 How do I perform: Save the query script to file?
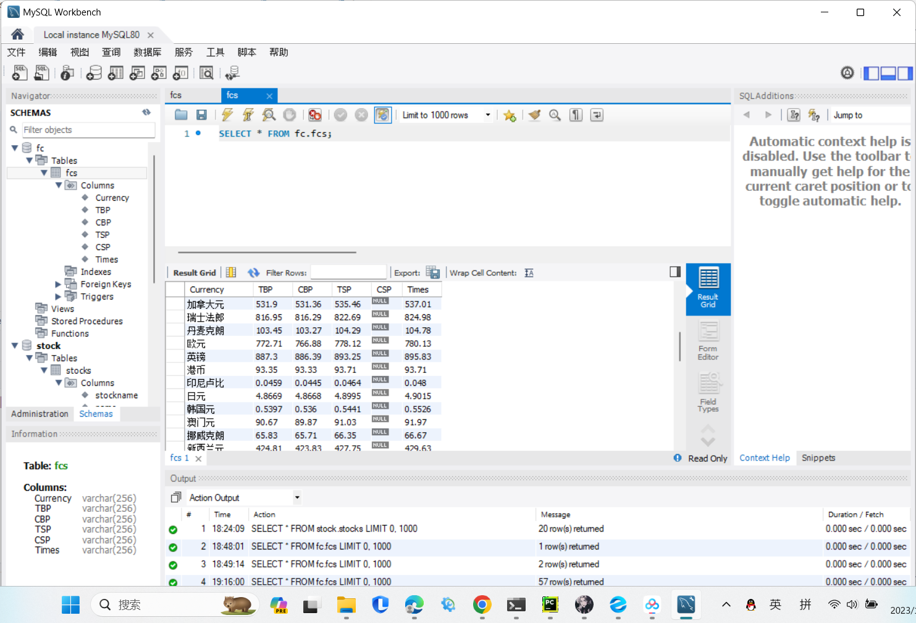(201, 115)
